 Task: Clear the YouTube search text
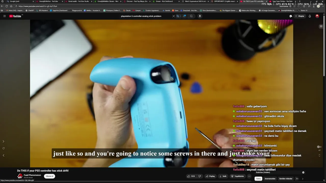point(174,16)
